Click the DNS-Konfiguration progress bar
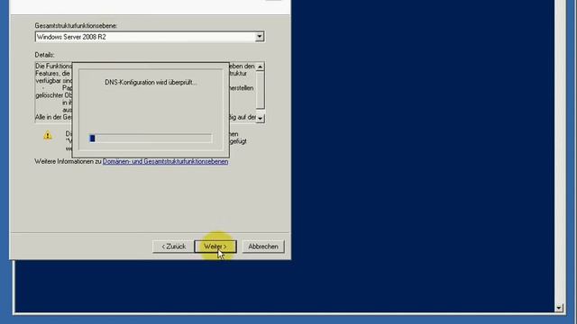Viewport: 577px width, 324px height. (x=151, y=138)
